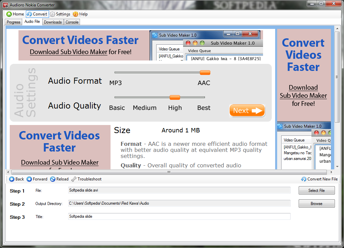Click the right sidebar Sub Video Maker screenshot
Viewport: 344px width, 248px height.
(304, 146)
